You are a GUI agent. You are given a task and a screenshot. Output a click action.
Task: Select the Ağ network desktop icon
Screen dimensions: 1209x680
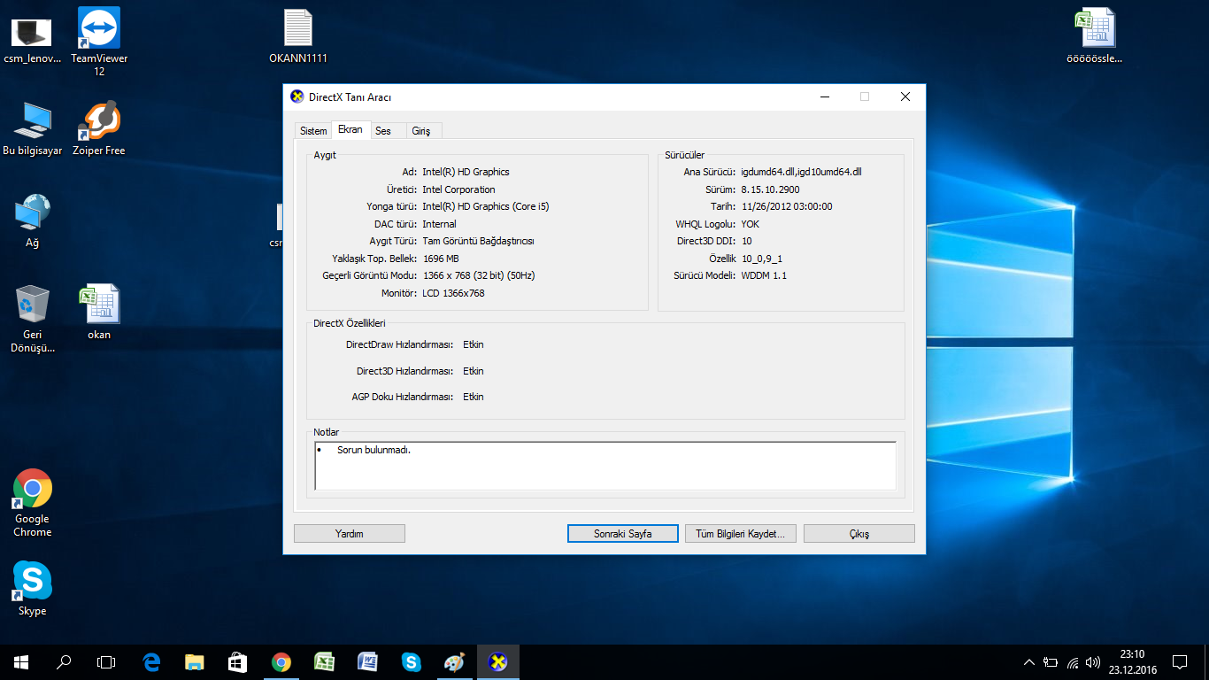click(x=33, y=221)
